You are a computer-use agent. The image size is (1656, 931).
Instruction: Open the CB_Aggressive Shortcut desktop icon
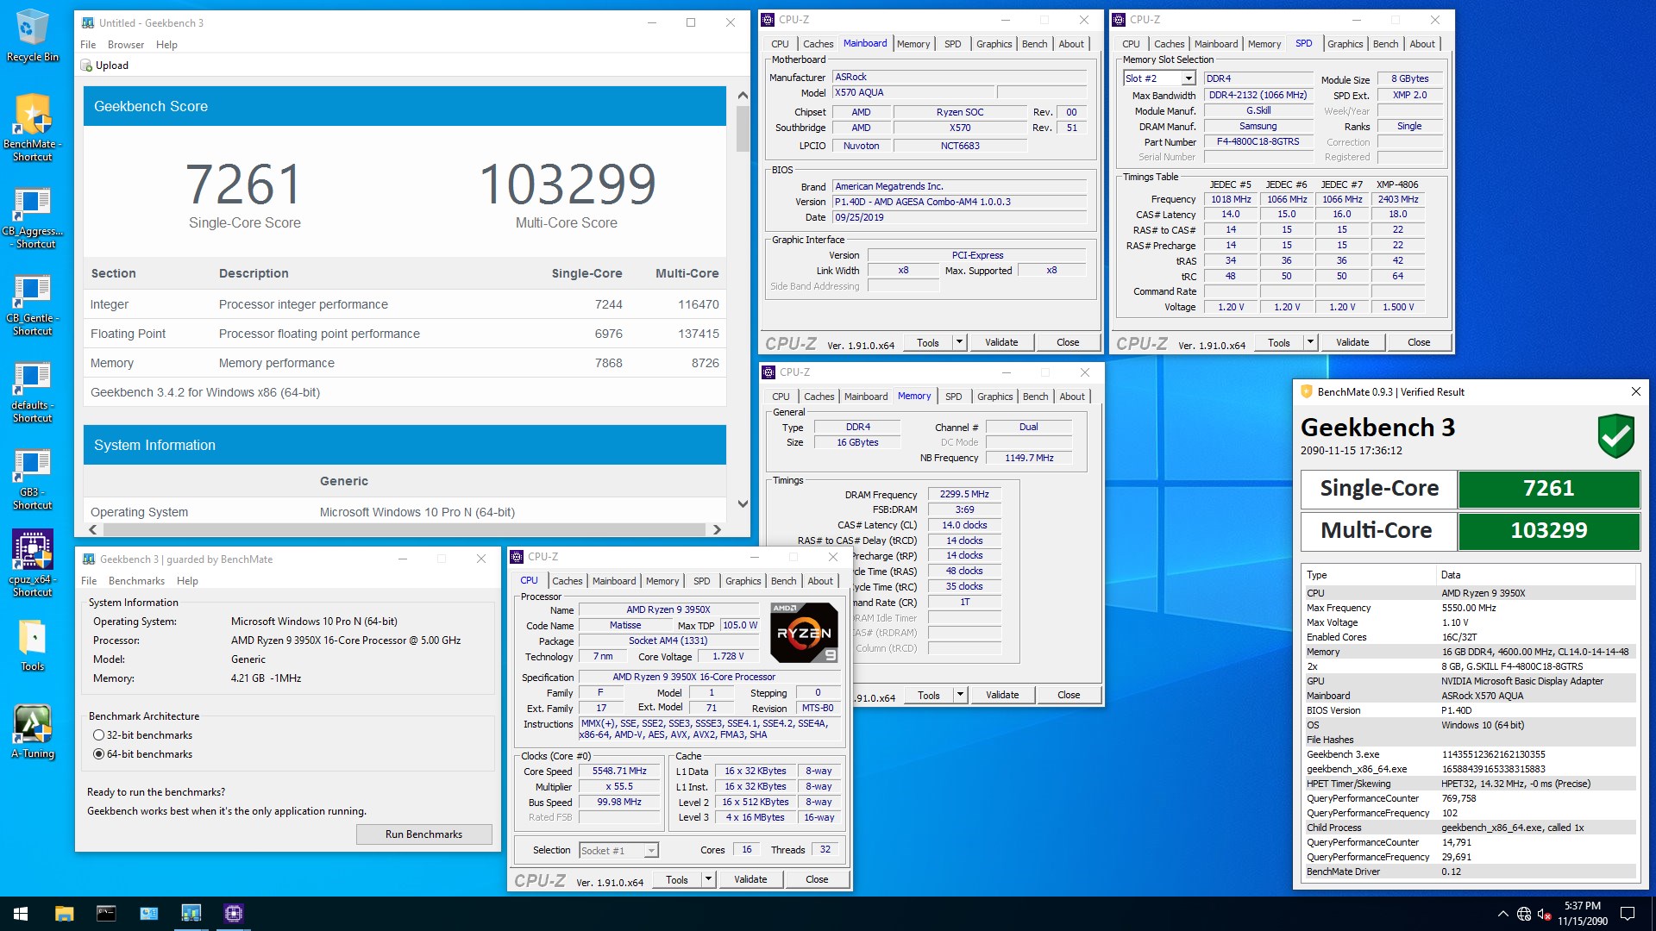[x=32, y=217]
